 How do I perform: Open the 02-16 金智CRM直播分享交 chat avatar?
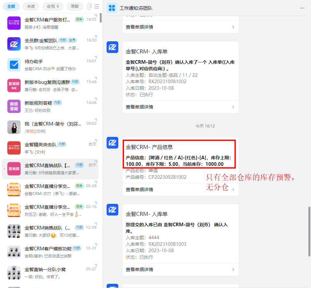(14, 210)
